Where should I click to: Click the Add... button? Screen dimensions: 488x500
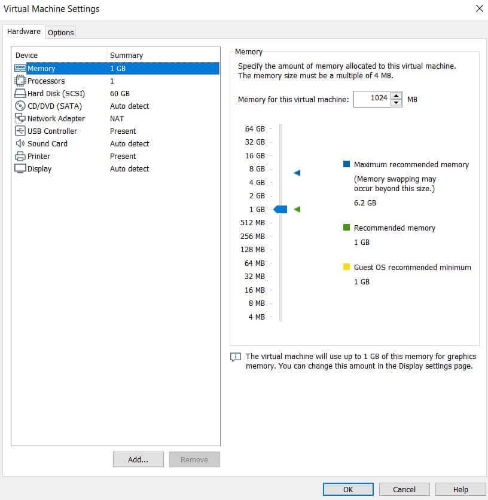(x=138, y=459)
